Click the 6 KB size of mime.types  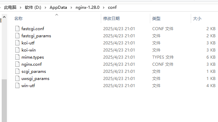click(x=211, y=57)
